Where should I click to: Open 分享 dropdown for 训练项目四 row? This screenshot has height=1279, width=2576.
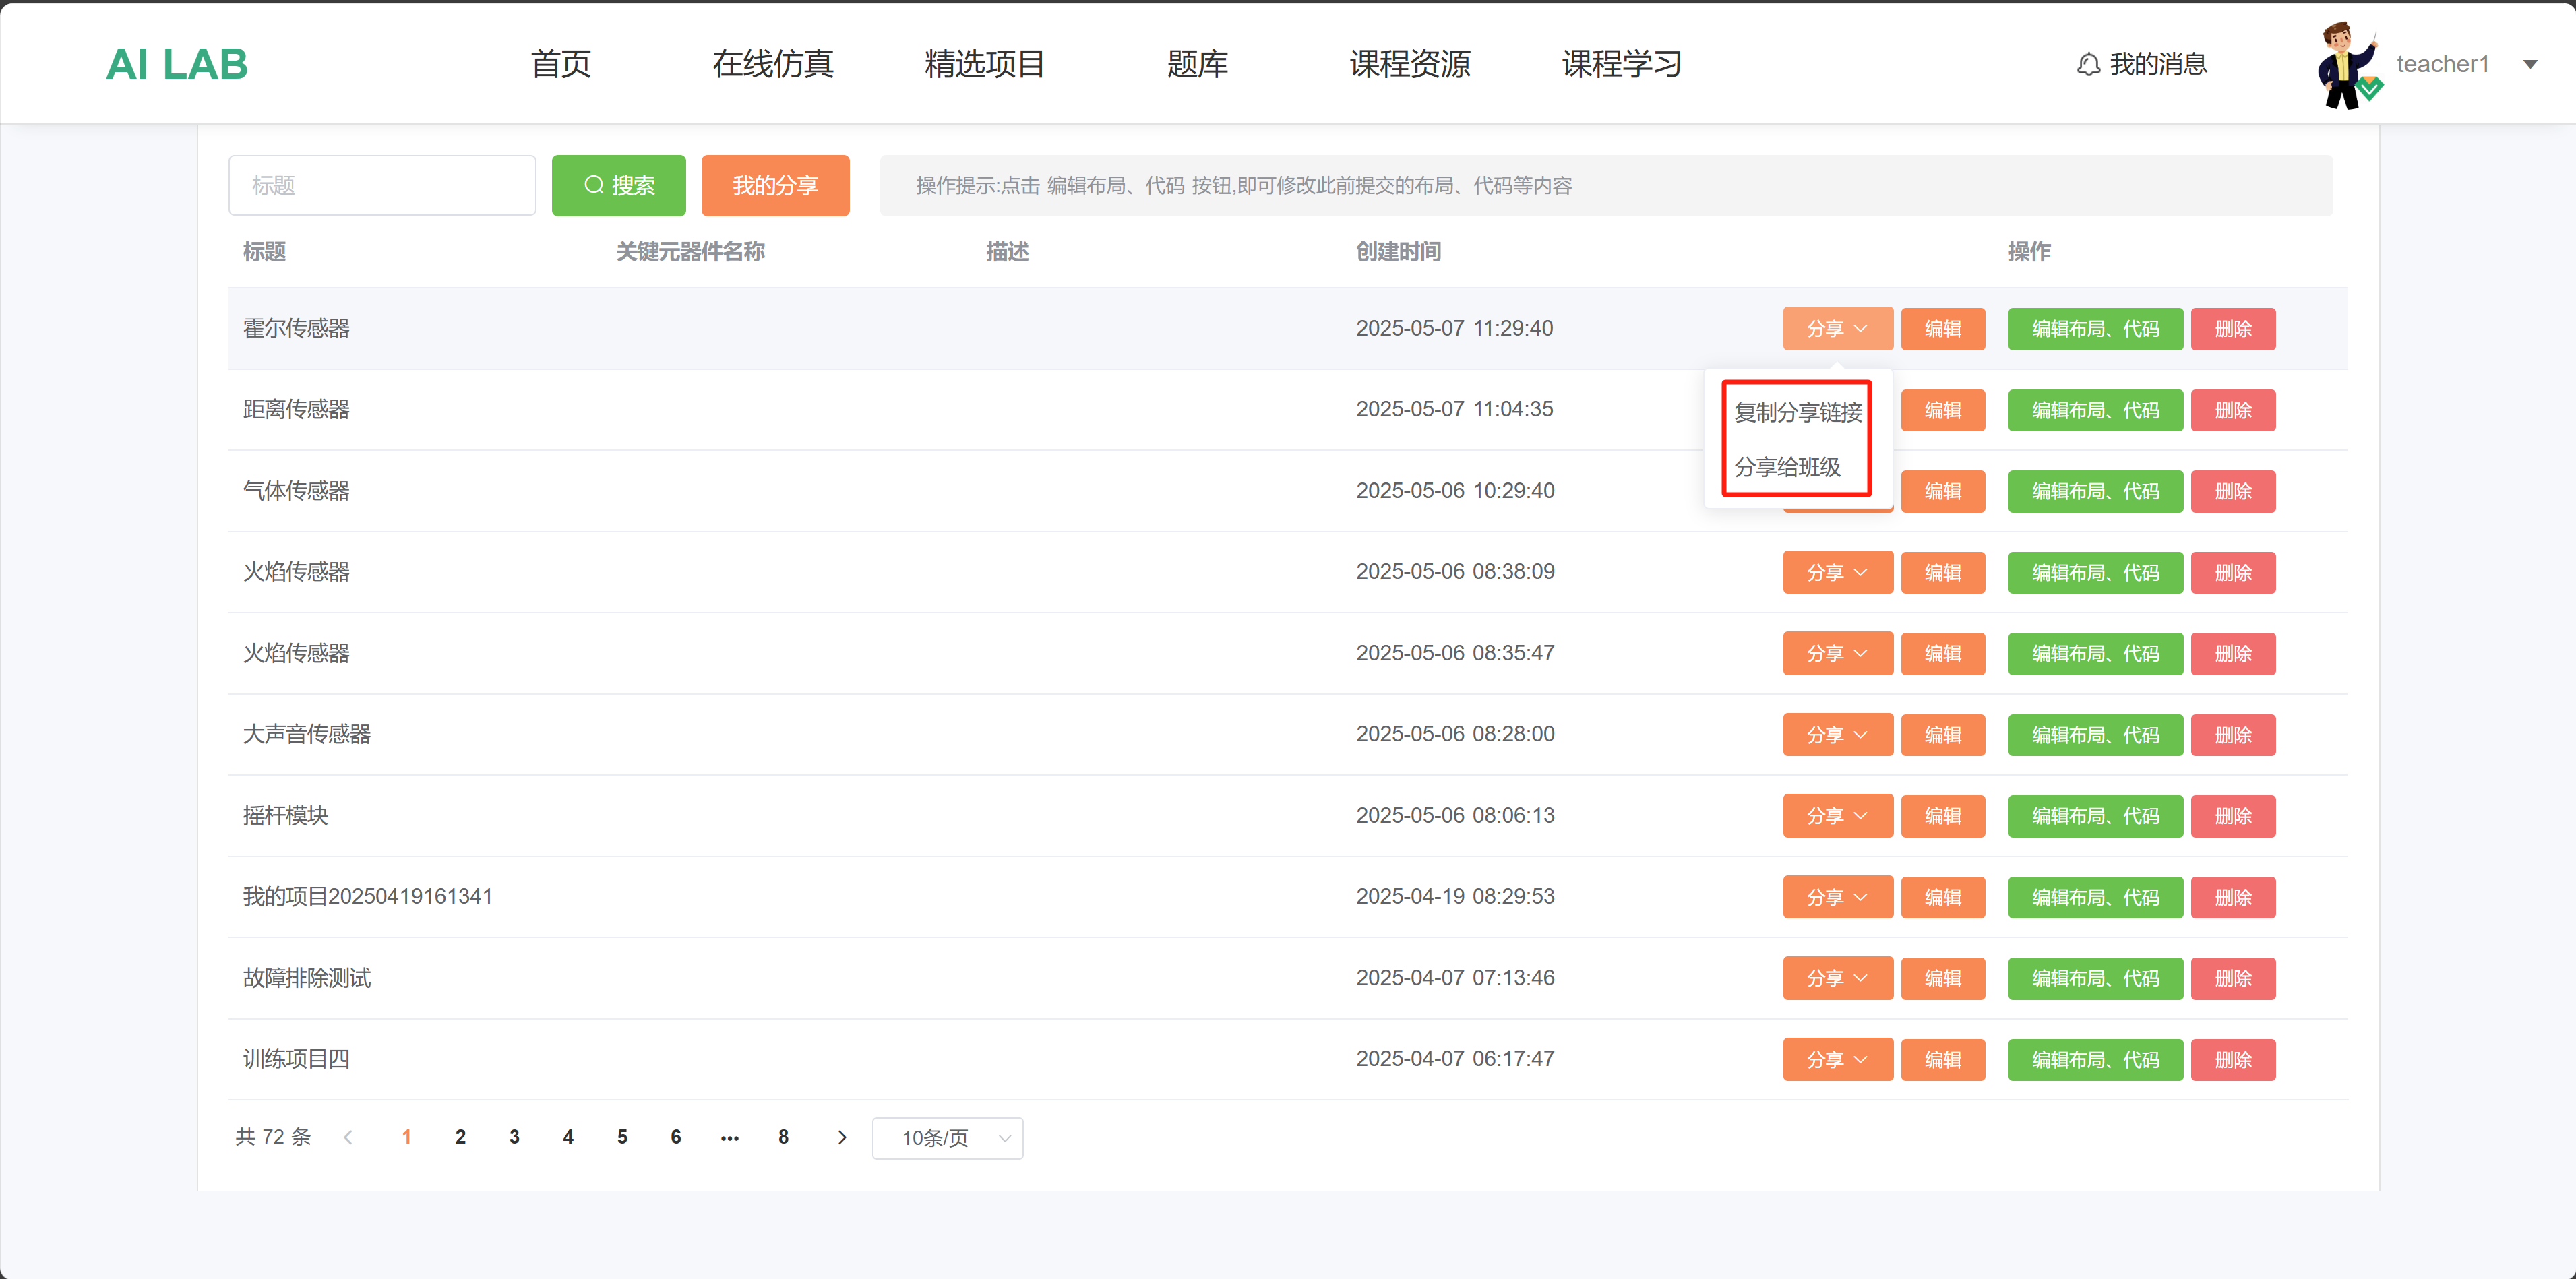click(1837, 1059)
